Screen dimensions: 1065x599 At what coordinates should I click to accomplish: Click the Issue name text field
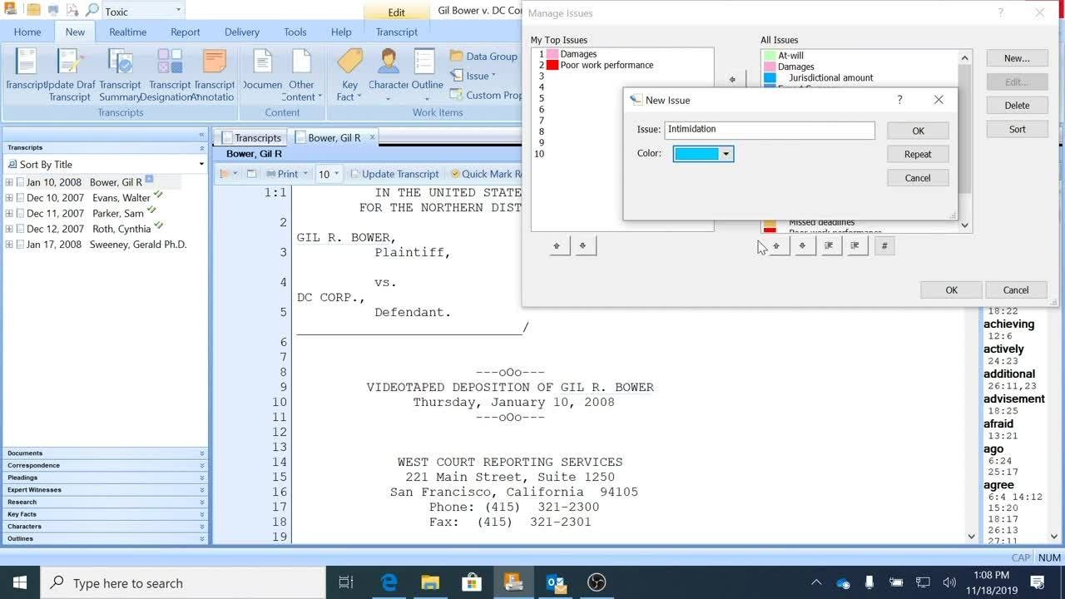coord(769,130)
